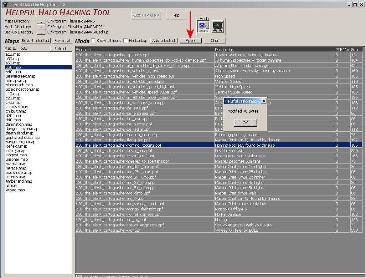Select the 1p_hogs.ppf mod row
366x278 pixels.
click(x=219, y=55)
